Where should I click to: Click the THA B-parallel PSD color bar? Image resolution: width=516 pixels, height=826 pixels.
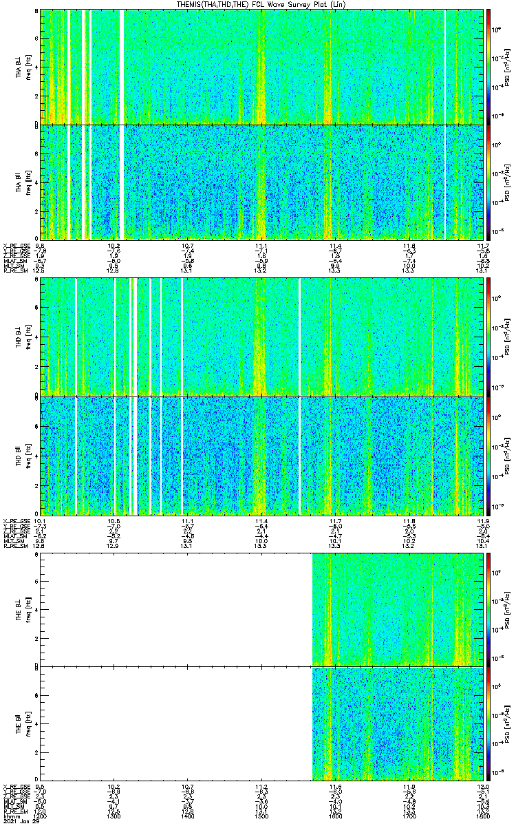(x=488, y=182)
